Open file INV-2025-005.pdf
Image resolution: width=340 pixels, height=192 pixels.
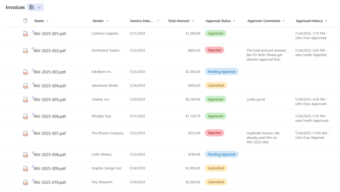tap(50, 99)
